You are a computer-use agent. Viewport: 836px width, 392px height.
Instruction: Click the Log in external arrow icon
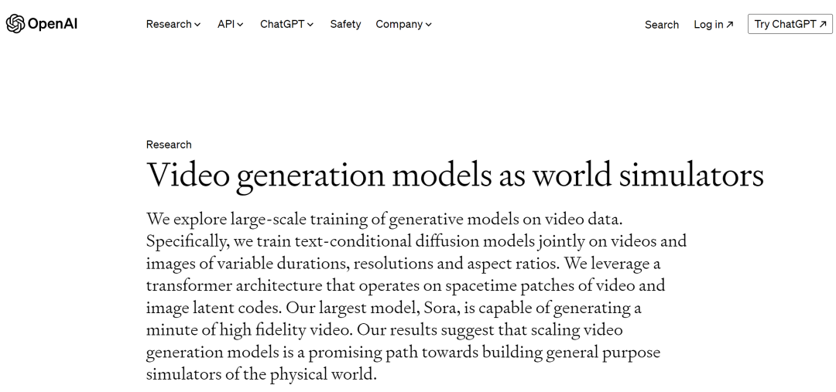[730, 25]
